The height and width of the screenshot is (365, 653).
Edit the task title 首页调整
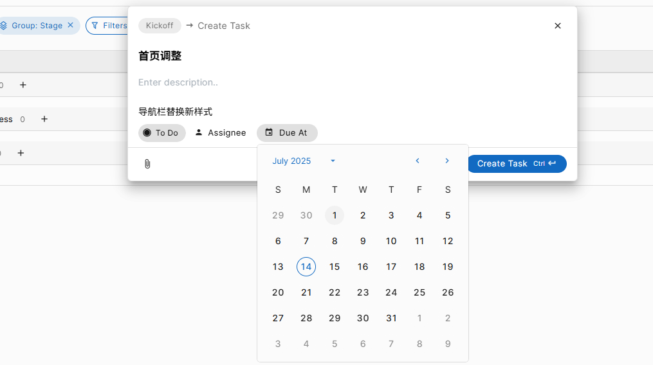click(160, 56)
